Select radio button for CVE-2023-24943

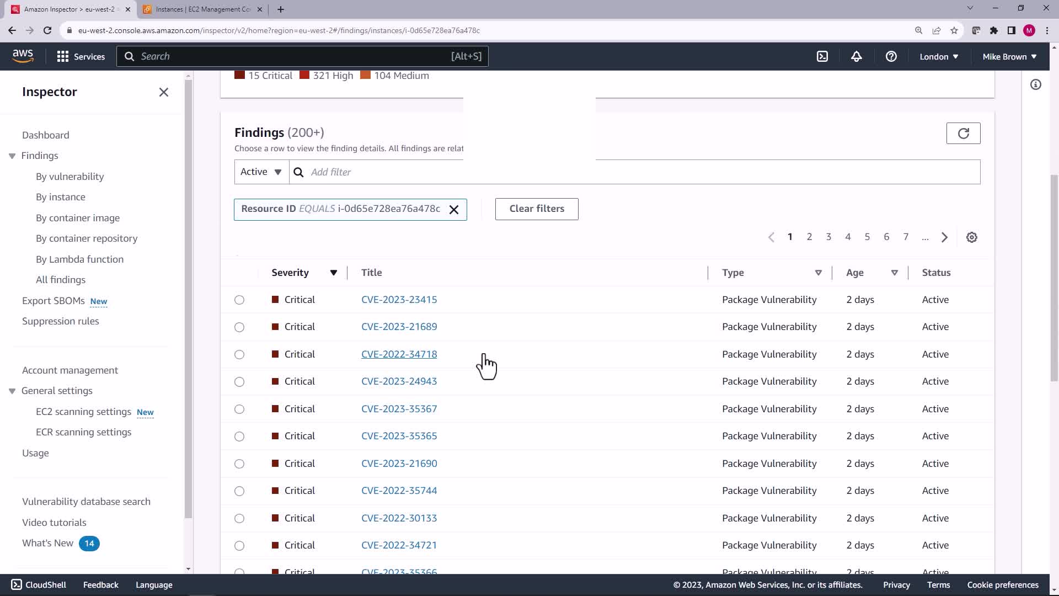point(239,382)
